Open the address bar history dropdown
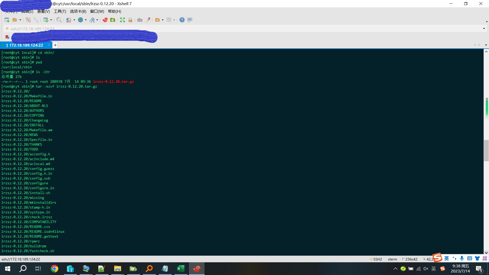The image size is (489, 275). coord(484,29)
